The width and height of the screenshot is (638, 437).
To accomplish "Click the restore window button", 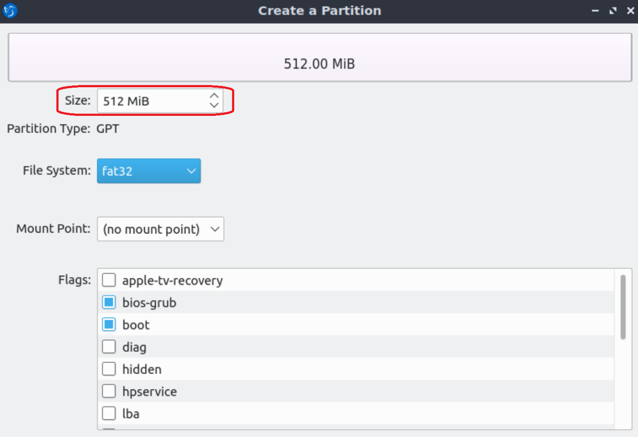I will [x=613, y=11].
